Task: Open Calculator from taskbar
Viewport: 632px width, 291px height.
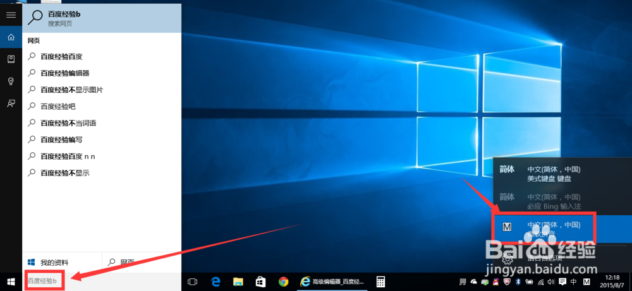Action: click(379, 282)
